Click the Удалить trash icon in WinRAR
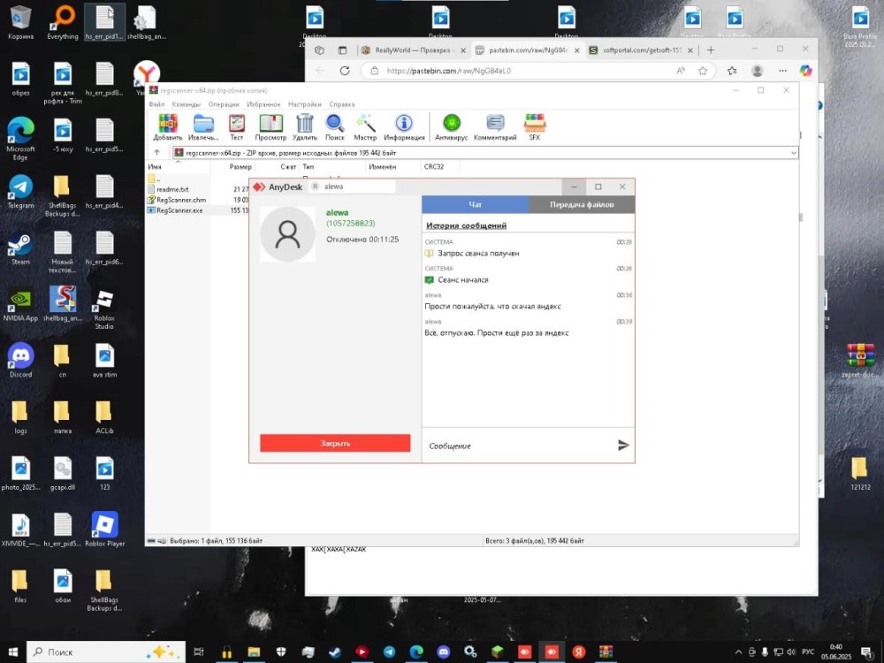Viewport: 884px width, 663px height. (x=304, y=126)
